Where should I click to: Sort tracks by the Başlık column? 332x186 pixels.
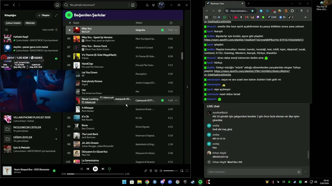coord(76,23)
